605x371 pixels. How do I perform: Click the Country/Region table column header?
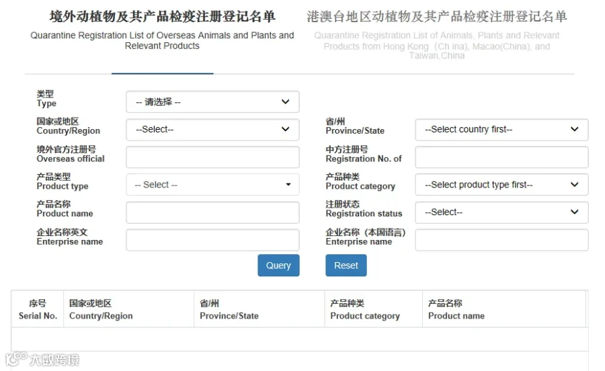[x=128, y=309]
